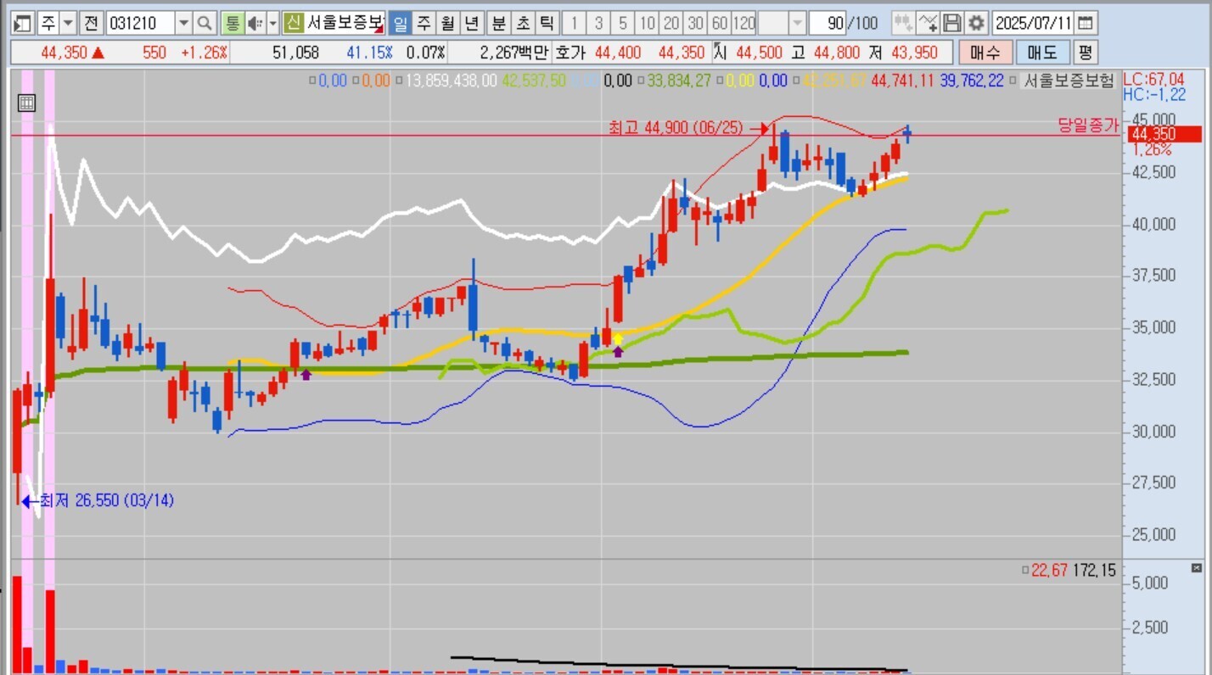Toggle the speaker sound icon

coord(255,23)
